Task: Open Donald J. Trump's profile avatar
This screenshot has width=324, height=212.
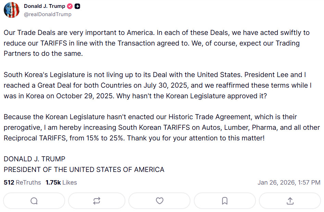Action: (12, 10)
